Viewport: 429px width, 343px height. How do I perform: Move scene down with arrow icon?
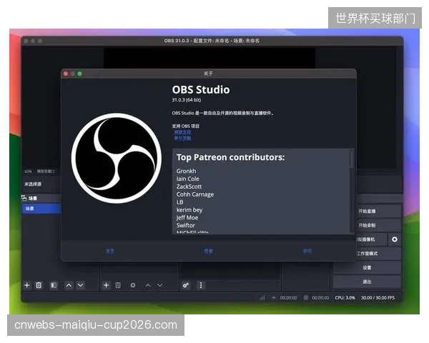tap(80, 285)
